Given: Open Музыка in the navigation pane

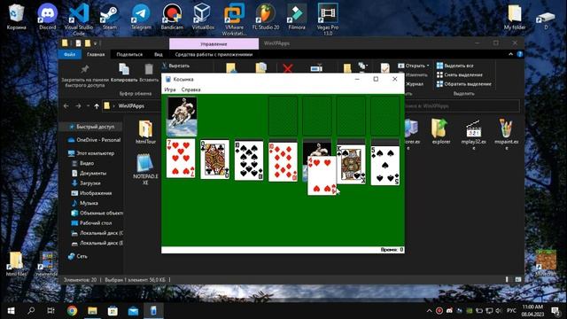Looking at the screenshot, I should [x=85, y=203].
